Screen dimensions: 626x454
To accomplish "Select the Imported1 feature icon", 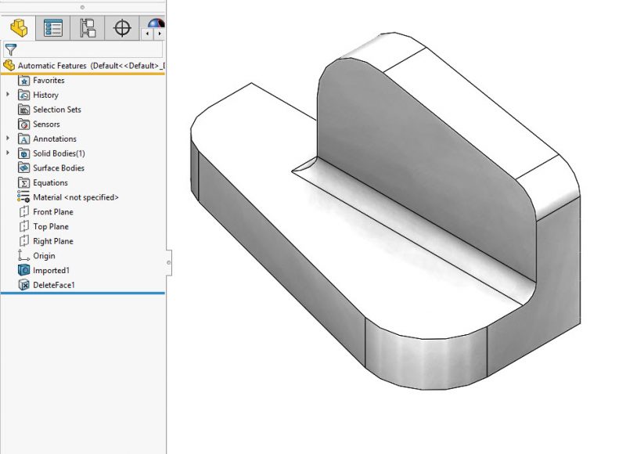I will click(23, 271).
